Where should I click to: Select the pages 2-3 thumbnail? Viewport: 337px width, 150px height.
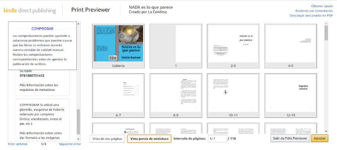click(x=233, y=46)
